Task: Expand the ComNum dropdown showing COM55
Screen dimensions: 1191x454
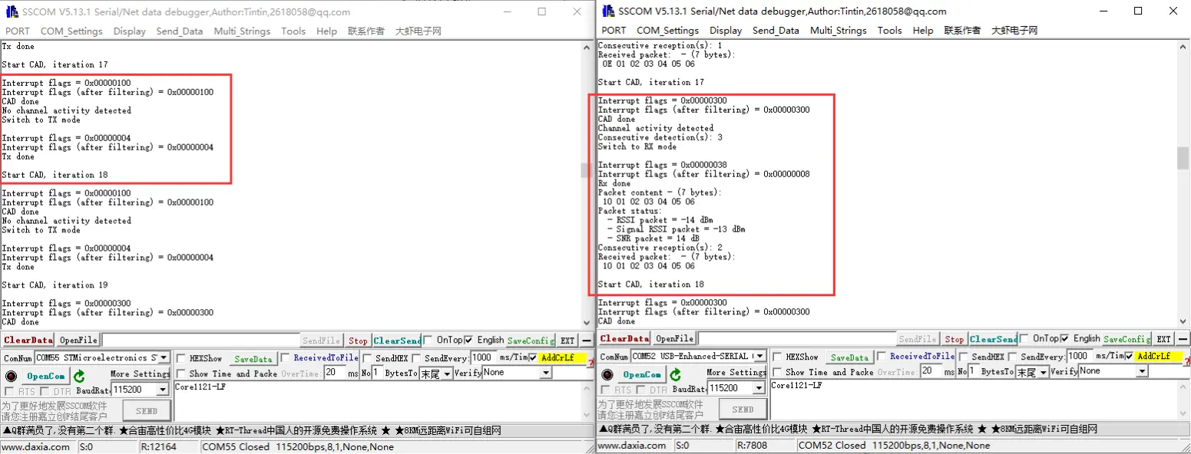Action: [x=164, y=358]
